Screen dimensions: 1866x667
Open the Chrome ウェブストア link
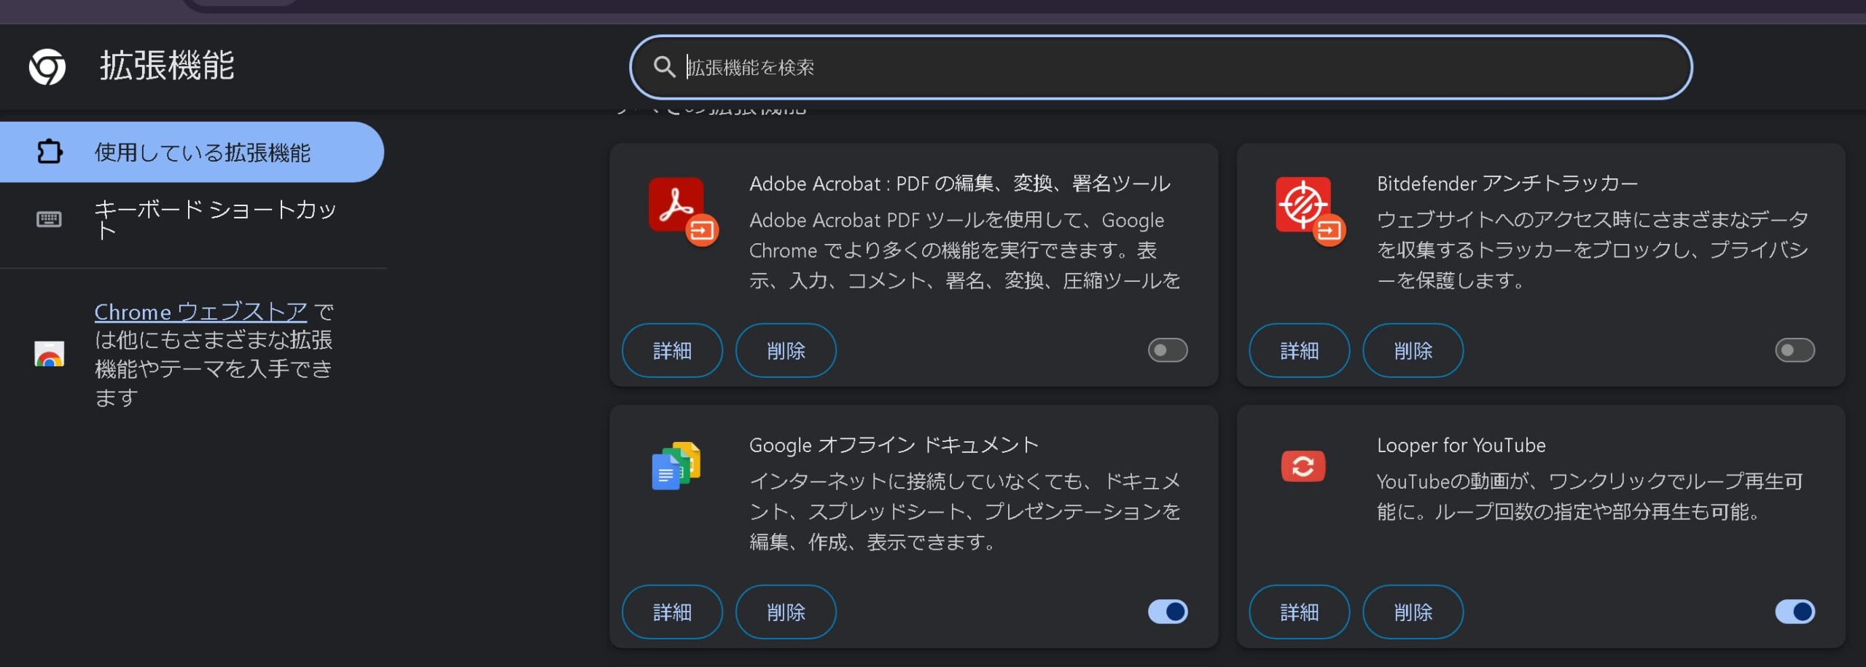click(x=200, y=312)
